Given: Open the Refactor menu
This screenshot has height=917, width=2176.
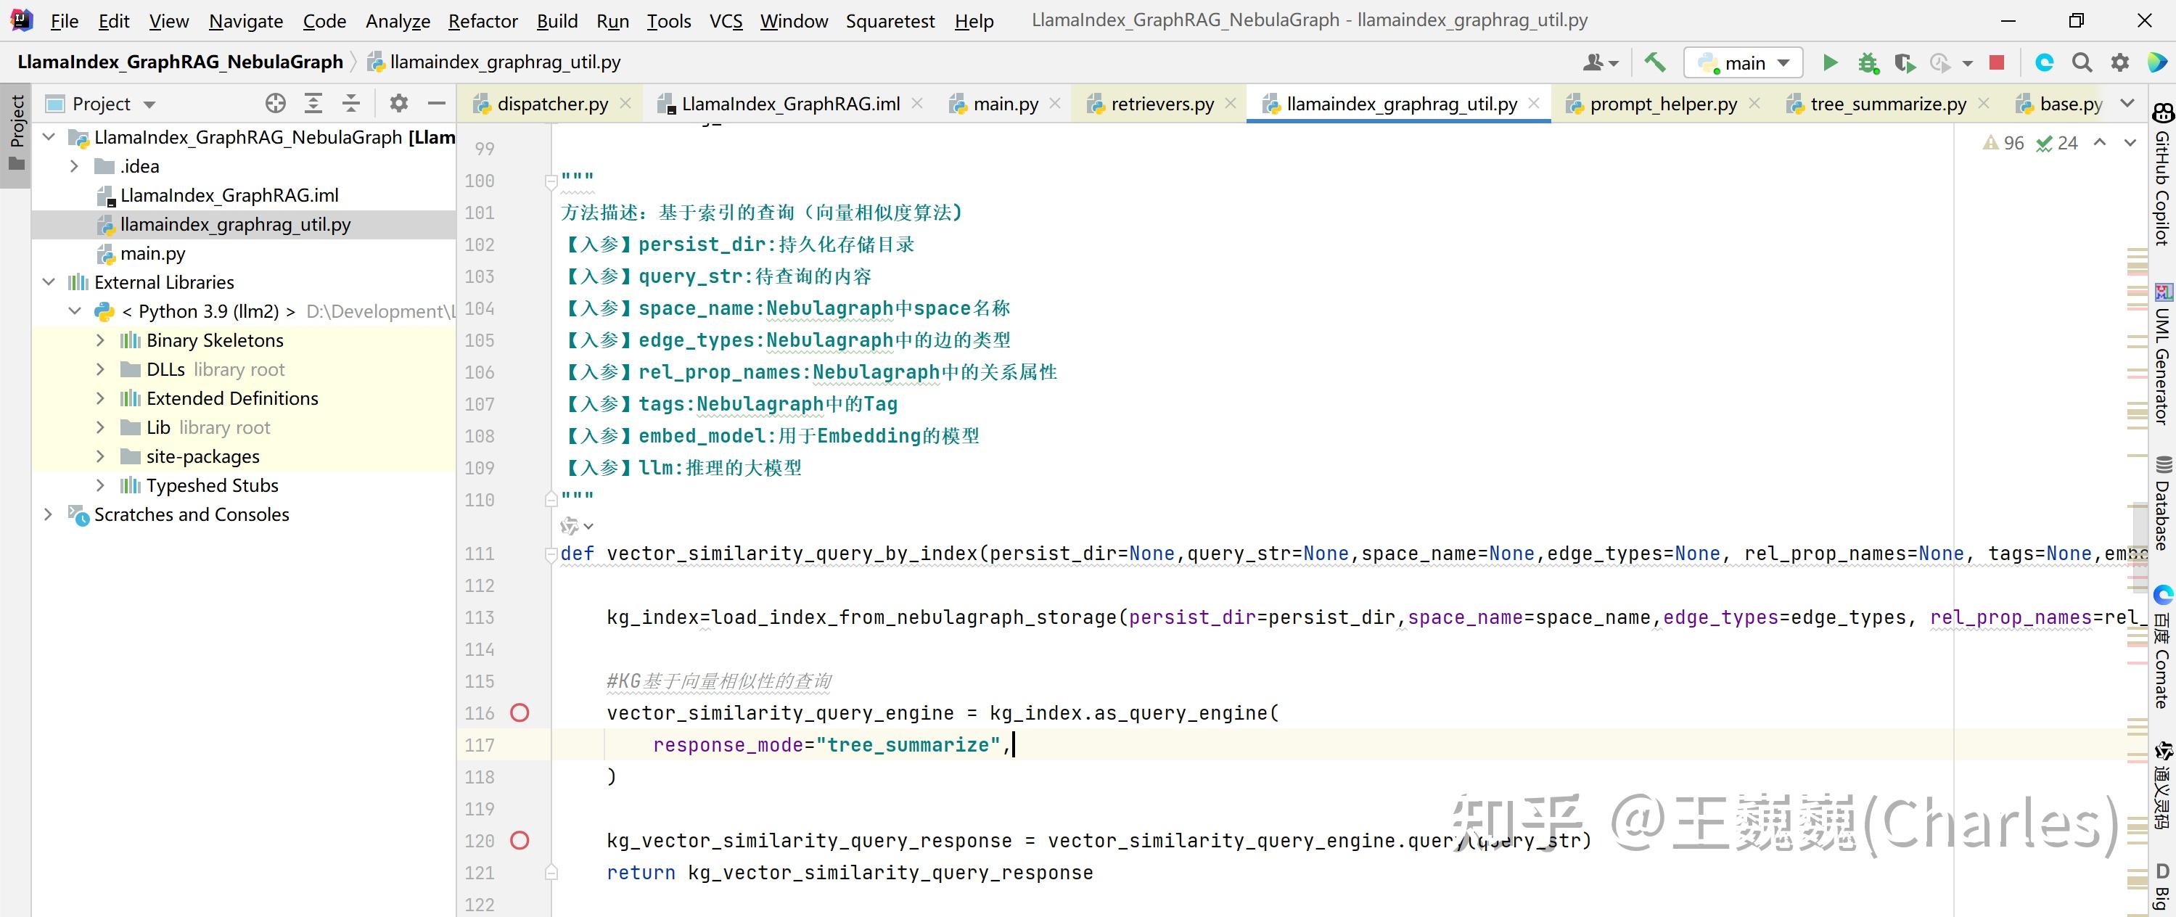Looking at the screenshot, I should click(x=483, y=21).
